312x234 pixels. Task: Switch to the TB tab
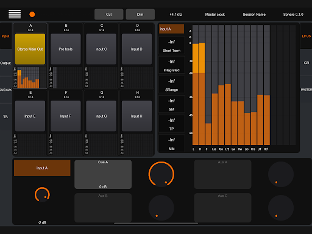5,117
